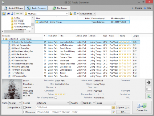Image resolution: width=154 pixels, height=116 pixels.
Task: Click the filename pattern editor icon
Action: point(113,112)
